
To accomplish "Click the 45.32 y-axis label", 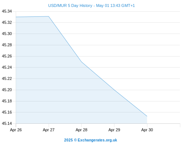I will [7, 23].
